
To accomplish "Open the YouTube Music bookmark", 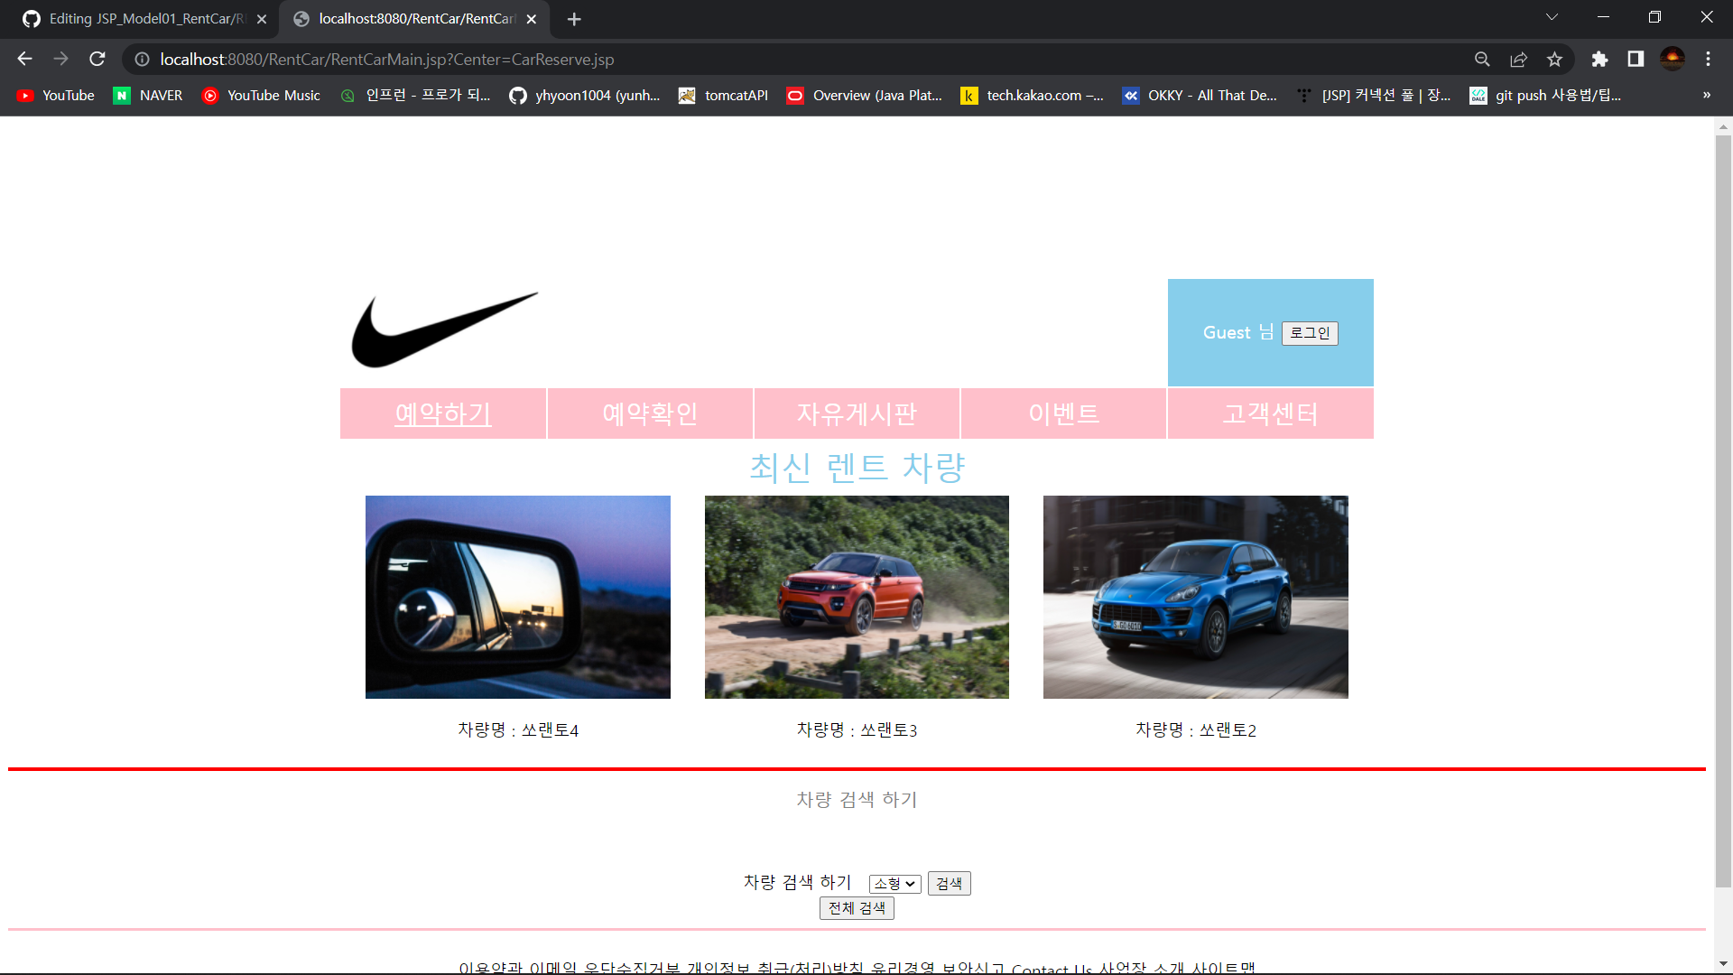I will [261, 95].
